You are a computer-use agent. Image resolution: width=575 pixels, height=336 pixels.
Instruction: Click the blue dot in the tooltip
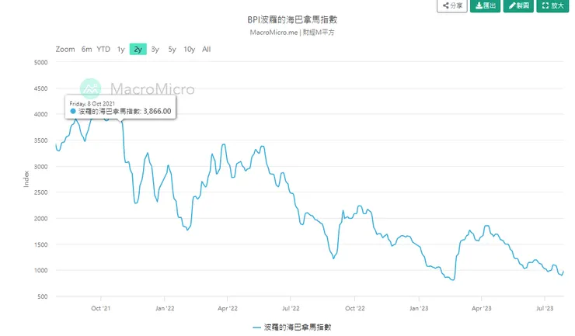(x=74, y=112)
